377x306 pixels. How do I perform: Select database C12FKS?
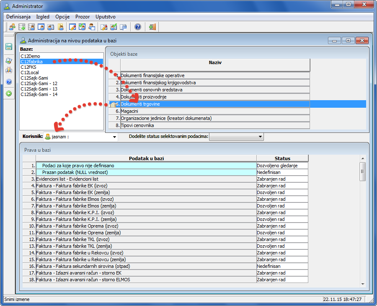tap(62, 67)
